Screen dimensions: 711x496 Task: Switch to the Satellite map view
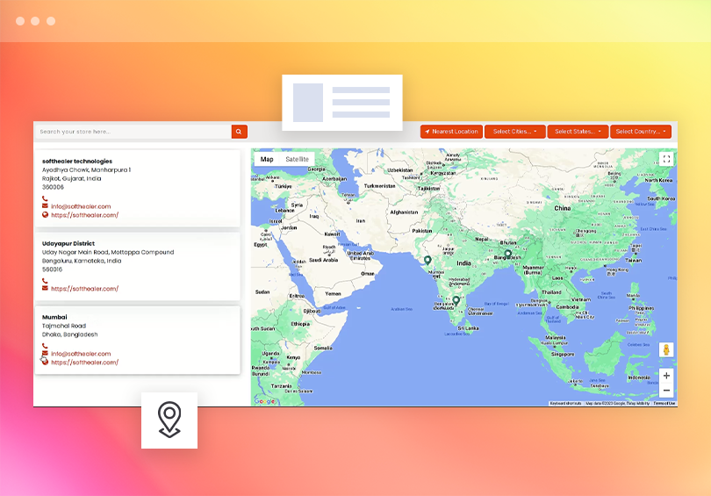coord(297,159)
